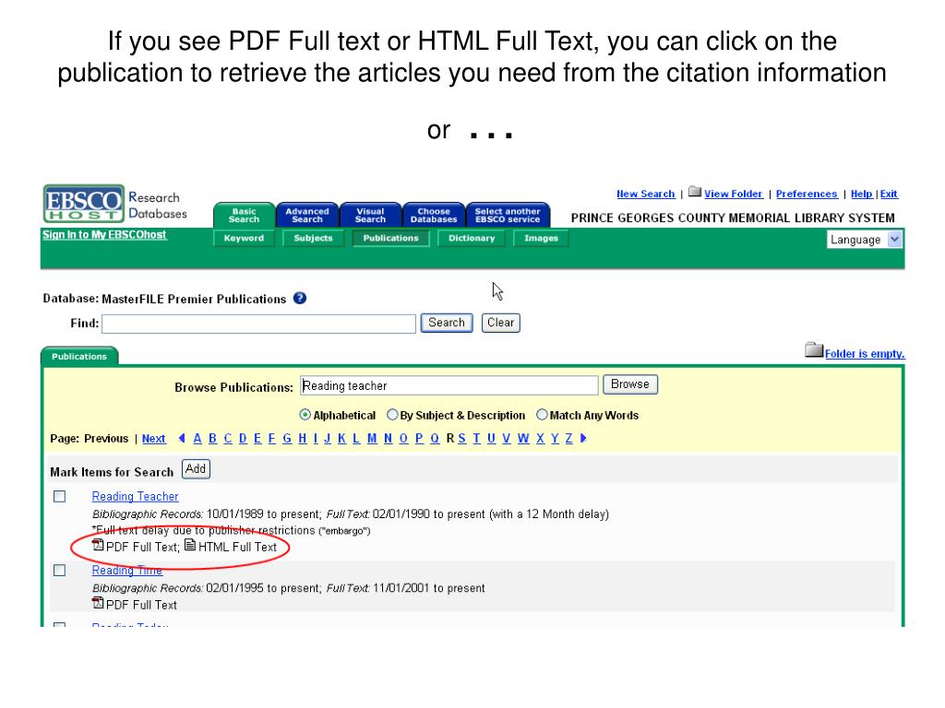Image resolution: width=945 pixels, height=708 pixels.
Task: Select the Publications sub-tab in toolbar
Action: pos(390,238)
